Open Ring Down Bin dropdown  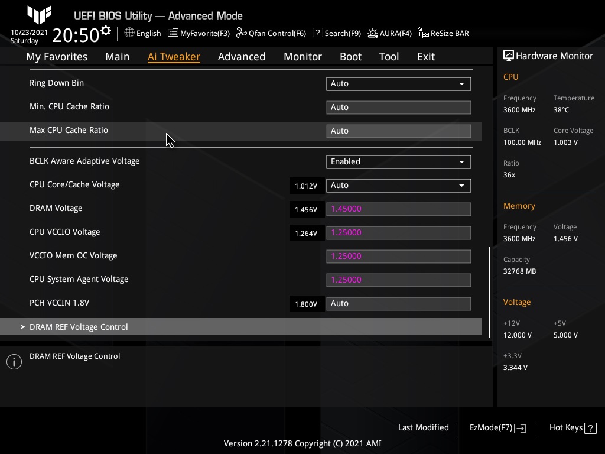399,84
